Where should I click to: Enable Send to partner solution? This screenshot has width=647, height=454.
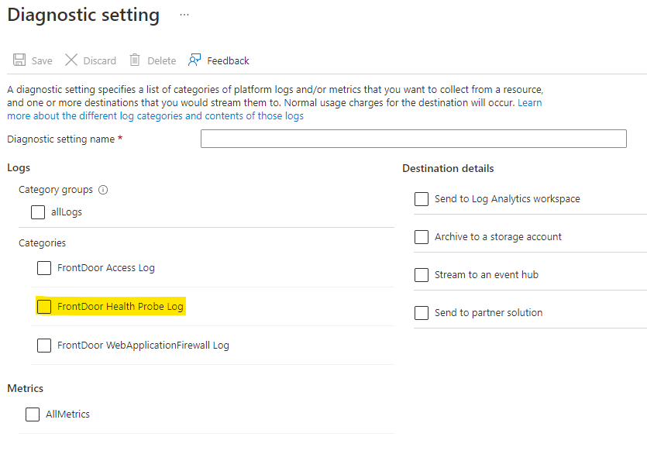click(x=421, y=312)
